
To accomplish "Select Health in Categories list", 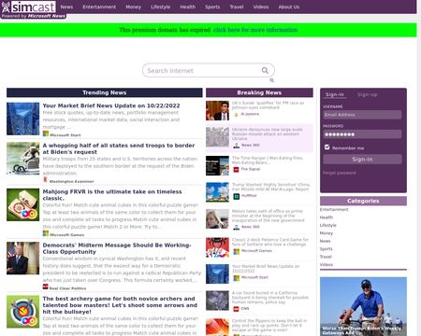I will [x=327, y=217].
